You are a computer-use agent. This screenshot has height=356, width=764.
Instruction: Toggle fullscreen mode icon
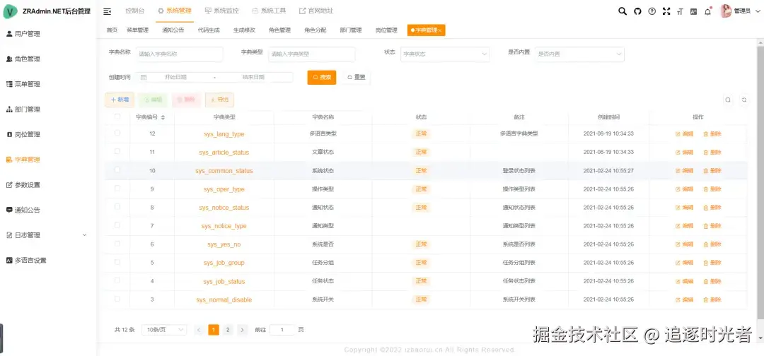[x=666, y=11]
